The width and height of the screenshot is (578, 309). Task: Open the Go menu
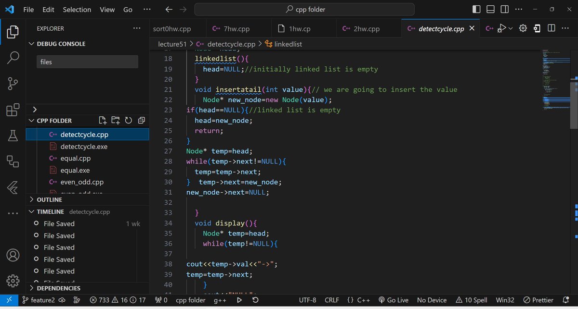coord(128,10)
